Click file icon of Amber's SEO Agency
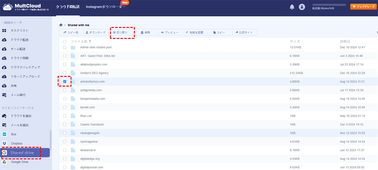This screenshot has height=170, width=378. 73,73
